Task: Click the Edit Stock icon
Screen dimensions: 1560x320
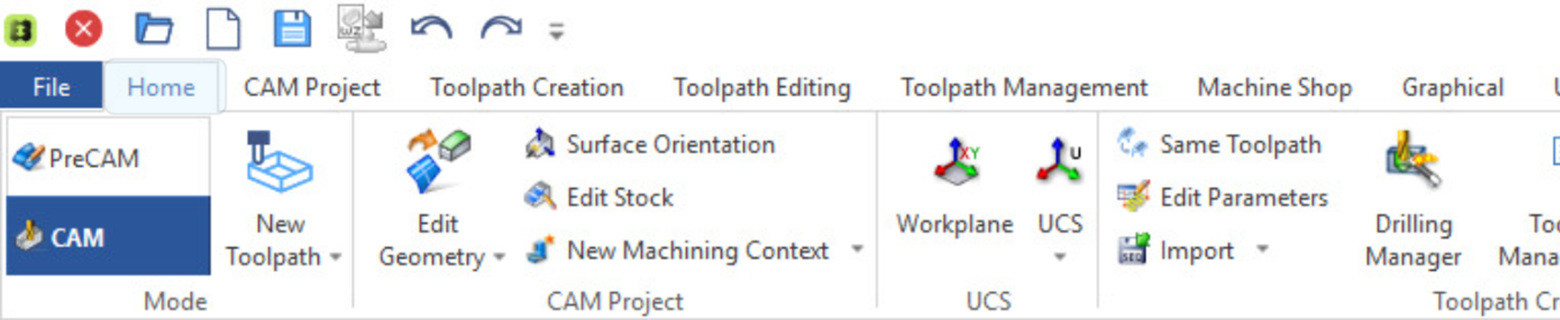Action: click(540, 197)
